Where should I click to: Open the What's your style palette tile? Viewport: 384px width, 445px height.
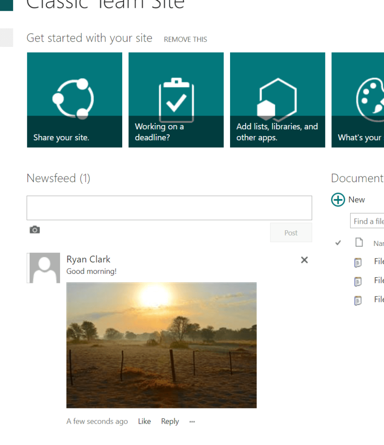[x=358, y=100]
